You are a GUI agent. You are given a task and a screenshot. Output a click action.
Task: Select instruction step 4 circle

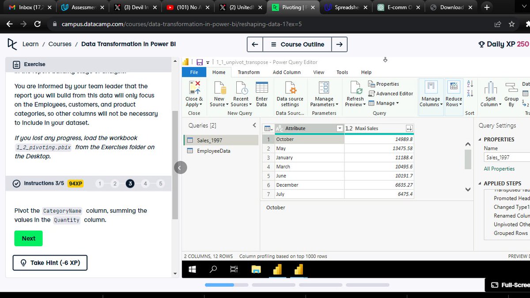click(x=145, y=184)
